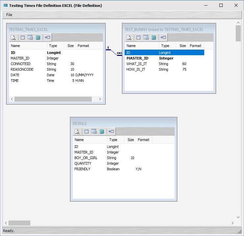Image resolution: width=244 pixels, height=236 pixels.
Task: Click table grid icon in DETAILS toolbar
Action: click(x=86, y=131)
